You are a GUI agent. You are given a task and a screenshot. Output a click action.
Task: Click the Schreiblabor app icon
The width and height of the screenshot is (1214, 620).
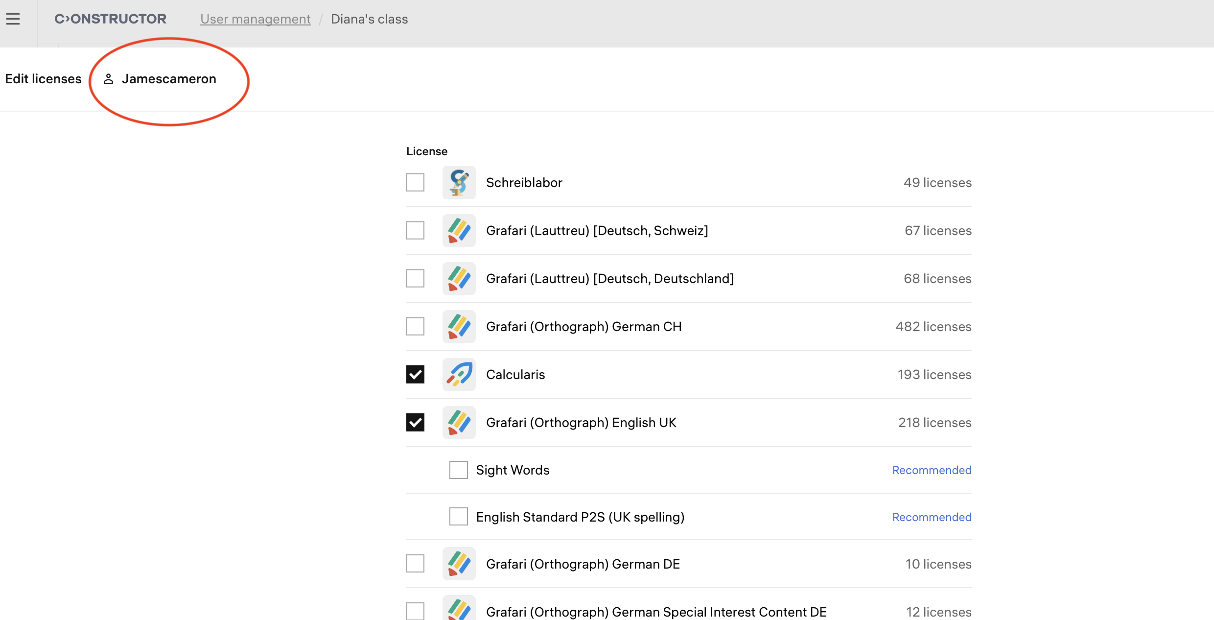459,183
